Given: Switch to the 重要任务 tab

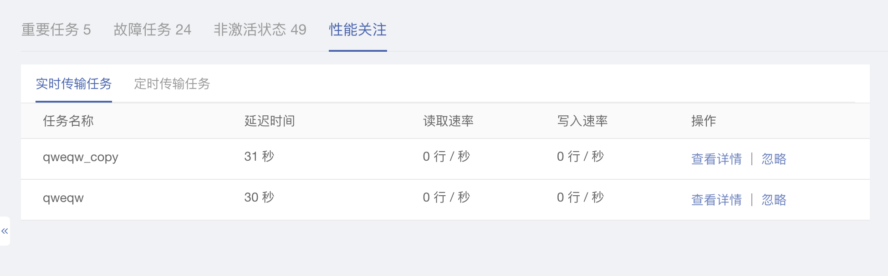Looking at the screenshot, I should (x=56, y=30).
